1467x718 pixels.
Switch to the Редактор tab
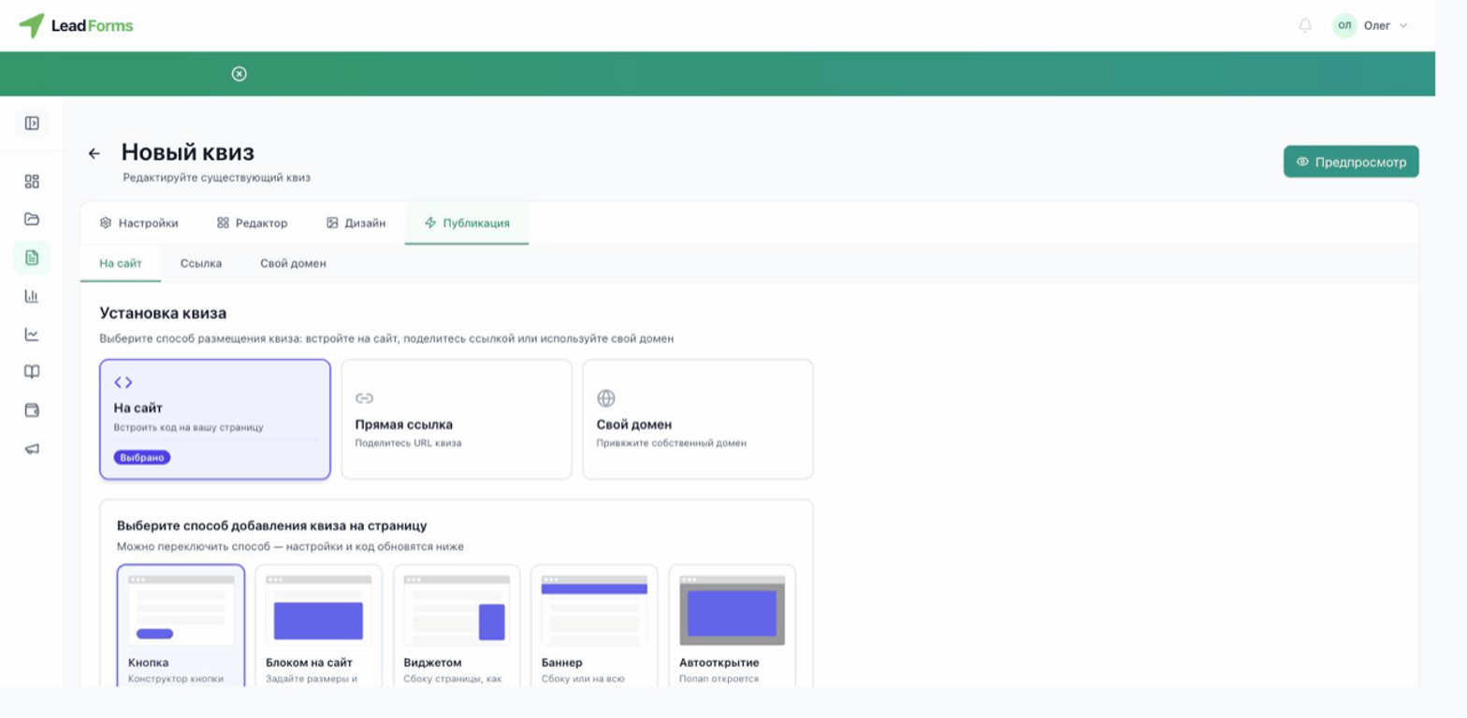[253, 223]
